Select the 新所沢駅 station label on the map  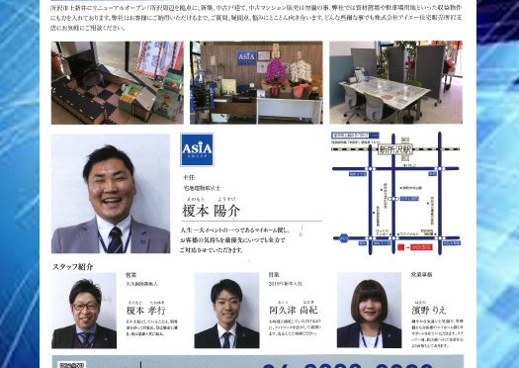click(395, 149)
